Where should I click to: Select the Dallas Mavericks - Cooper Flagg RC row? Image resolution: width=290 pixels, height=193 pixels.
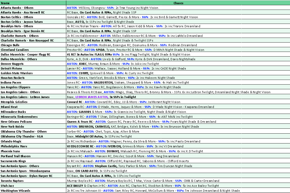coord(29,54)
